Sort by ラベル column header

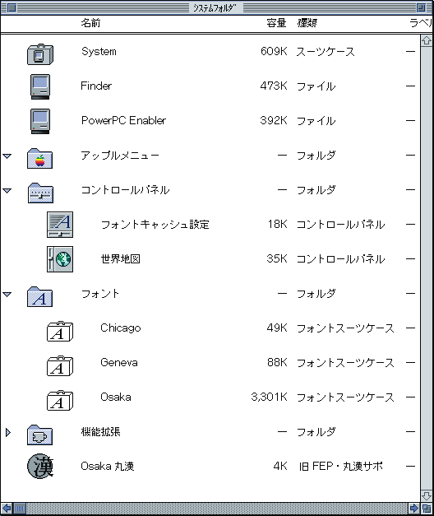421,23
